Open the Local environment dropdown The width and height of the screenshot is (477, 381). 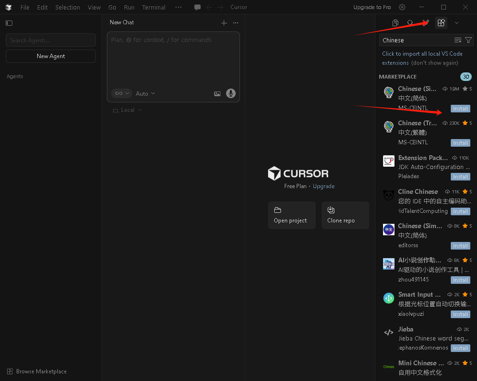[127, 110]
